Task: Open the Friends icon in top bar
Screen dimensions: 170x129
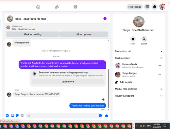Action: click(x=57, y=7)
